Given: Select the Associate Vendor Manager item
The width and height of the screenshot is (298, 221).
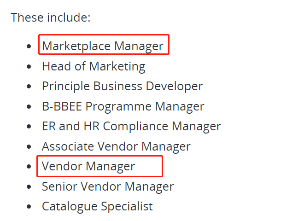Looking at the screenshot, I should pyautogui.click(x=116, y=146).
